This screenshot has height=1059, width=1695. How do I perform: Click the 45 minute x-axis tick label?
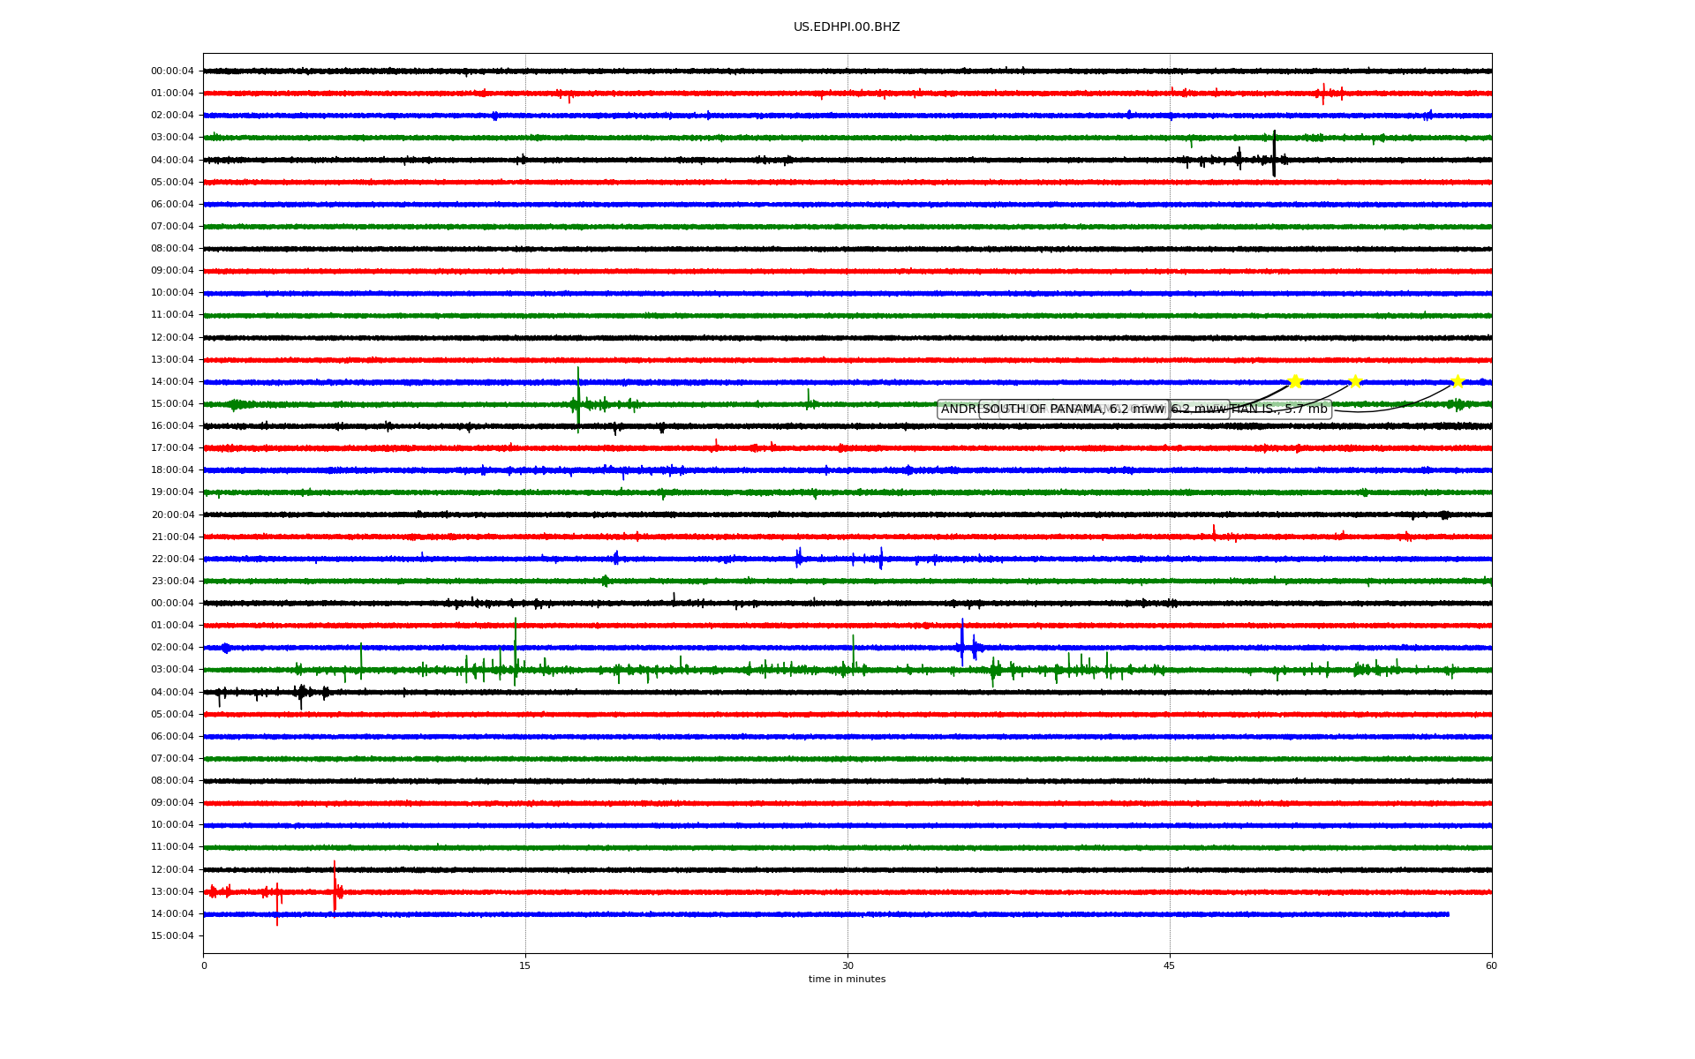tap(1170, 965)
